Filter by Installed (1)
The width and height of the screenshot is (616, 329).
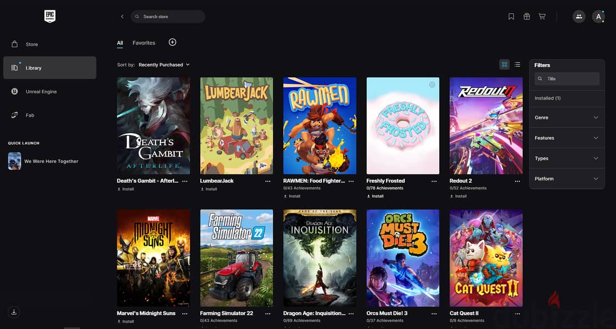point(547,98)
